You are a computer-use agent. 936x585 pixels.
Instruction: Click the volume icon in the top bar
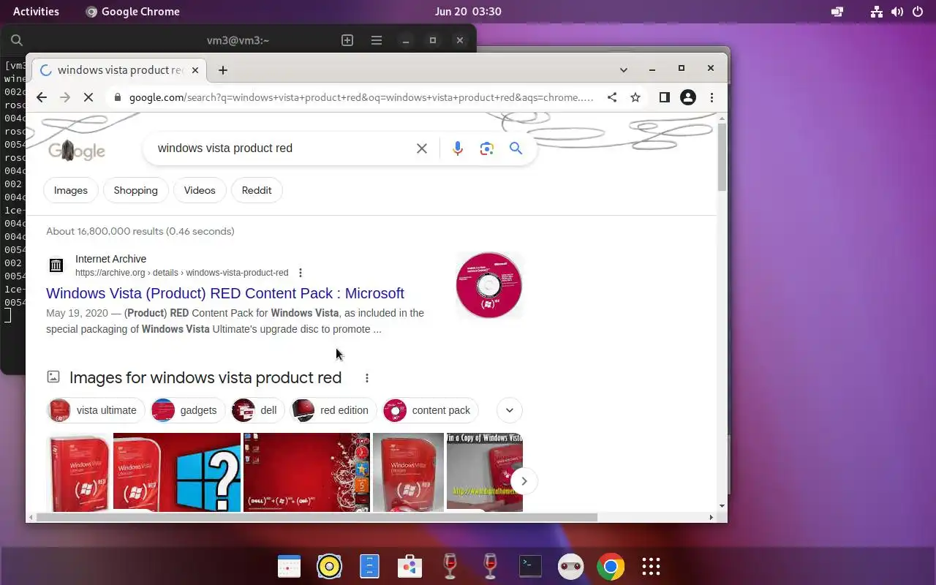pos(897,11)
